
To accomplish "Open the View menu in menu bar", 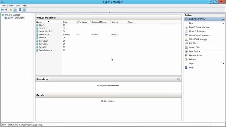I will 18,6.
